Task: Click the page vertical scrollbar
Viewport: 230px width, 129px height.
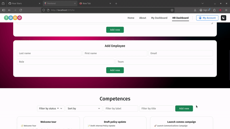Action: coord(229,65)
